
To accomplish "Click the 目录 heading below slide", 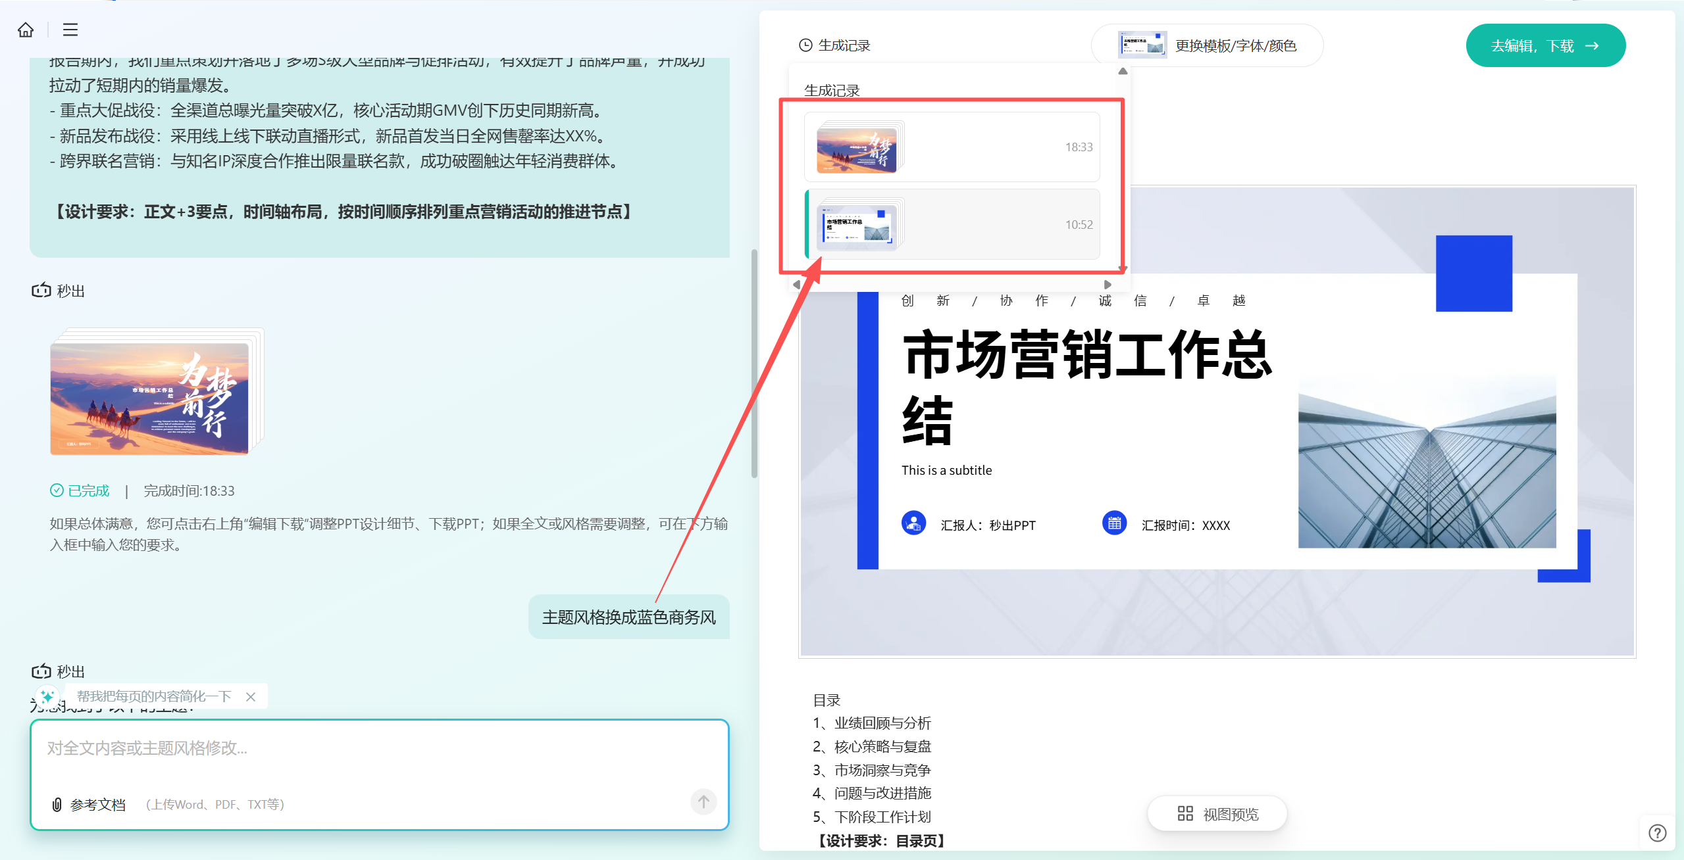I will click(x=827, y=700).
